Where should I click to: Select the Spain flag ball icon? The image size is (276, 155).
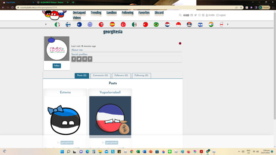click(x=112, y=25)
